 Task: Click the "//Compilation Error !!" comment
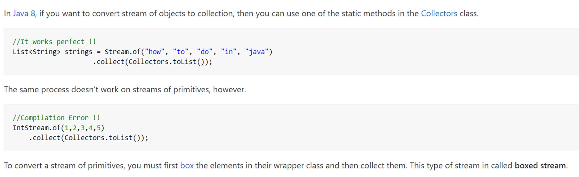[x=56, y=118]
